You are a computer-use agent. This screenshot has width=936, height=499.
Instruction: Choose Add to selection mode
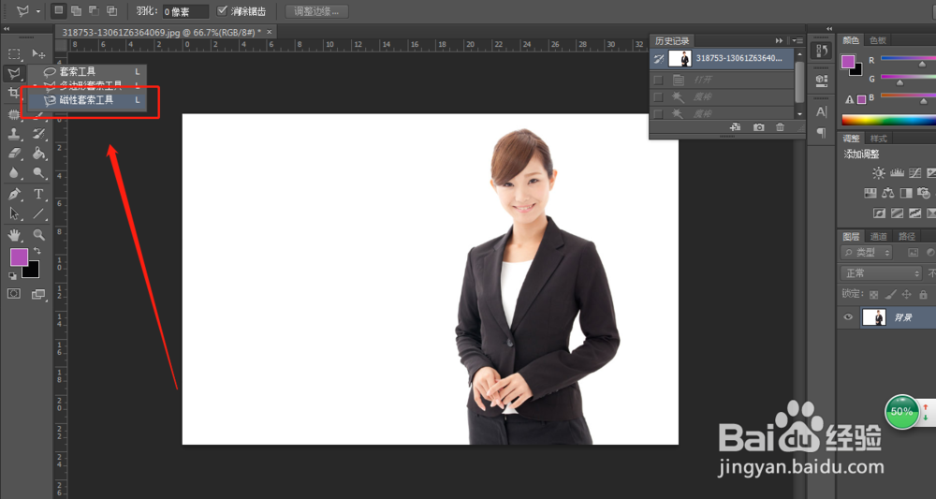pyautogui.click(x=77, y=10)
